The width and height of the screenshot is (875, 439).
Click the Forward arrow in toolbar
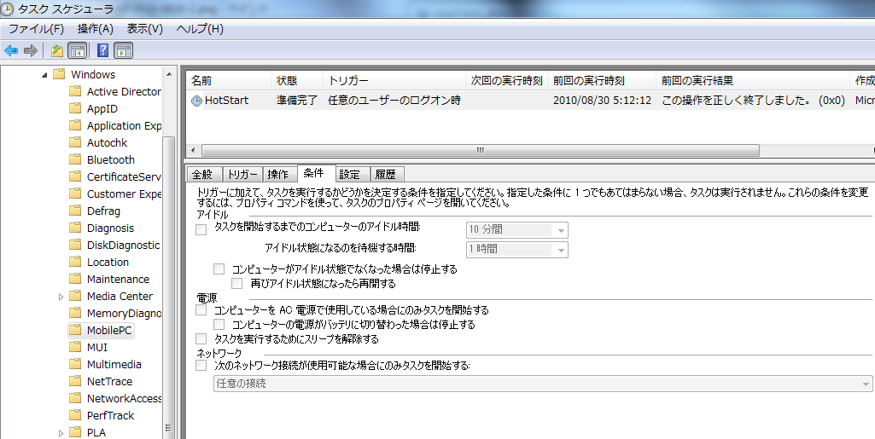click(x=31, y=50)
